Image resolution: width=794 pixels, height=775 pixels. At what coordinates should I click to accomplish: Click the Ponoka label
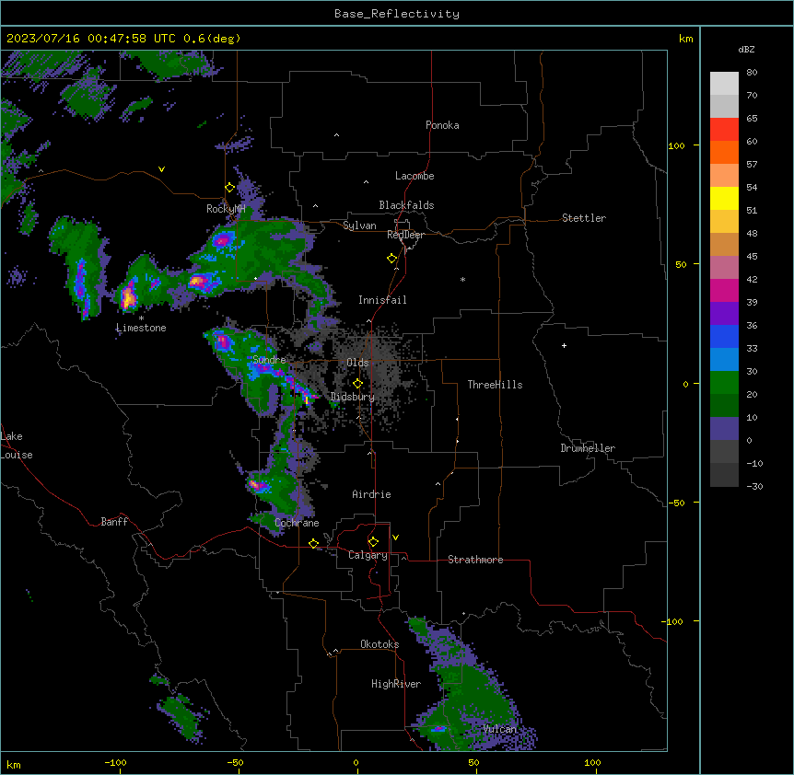442,125
